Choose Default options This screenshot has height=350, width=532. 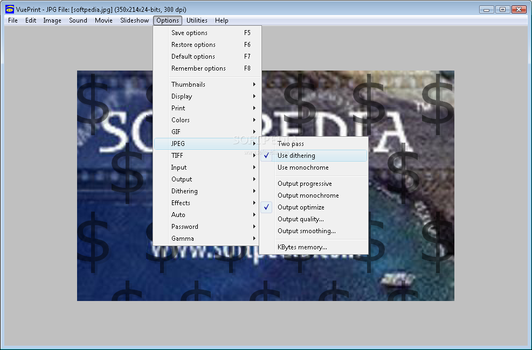(208, 57)
